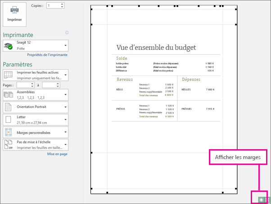Click the 7 860 € value in preview
The height and width of the screenshot is (204, 271).
[x=210, y=89]
